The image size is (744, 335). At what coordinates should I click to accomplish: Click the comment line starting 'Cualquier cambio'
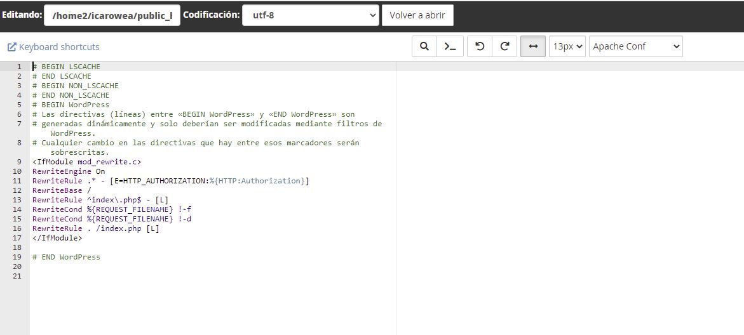point(196,143)
